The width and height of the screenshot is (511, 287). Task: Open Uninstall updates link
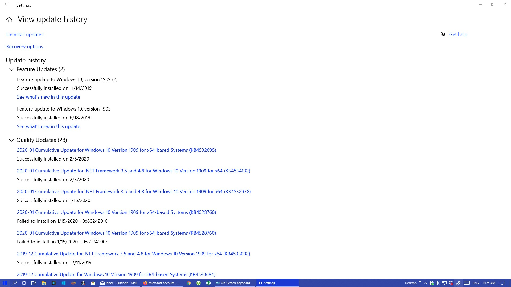(x=25, y=35)
